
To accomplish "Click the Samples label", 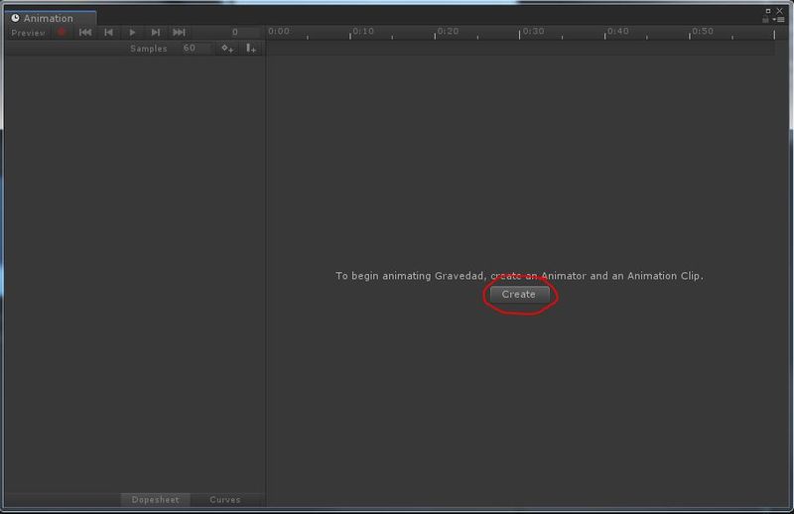I will click(149, 49).
